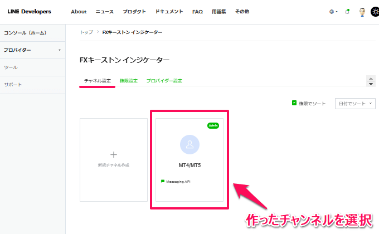Switch to the 権限設定 tab

point(129,81)
